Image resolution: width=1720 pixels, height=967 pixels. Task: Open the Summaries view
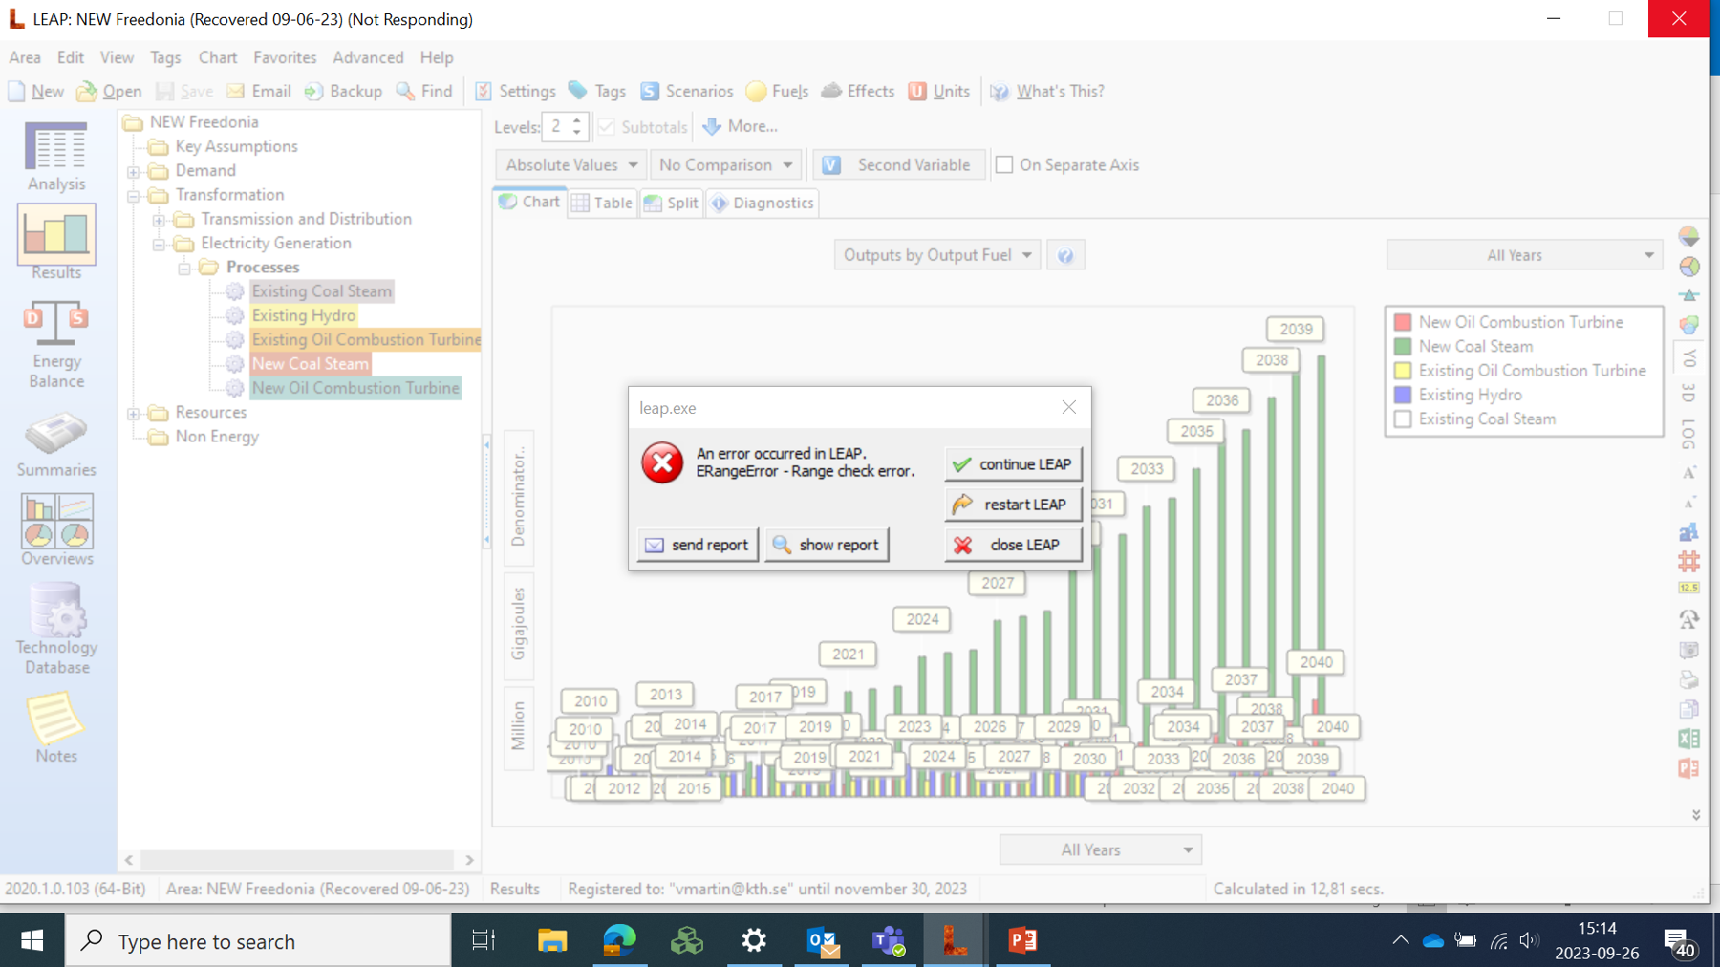click(56, 444)
